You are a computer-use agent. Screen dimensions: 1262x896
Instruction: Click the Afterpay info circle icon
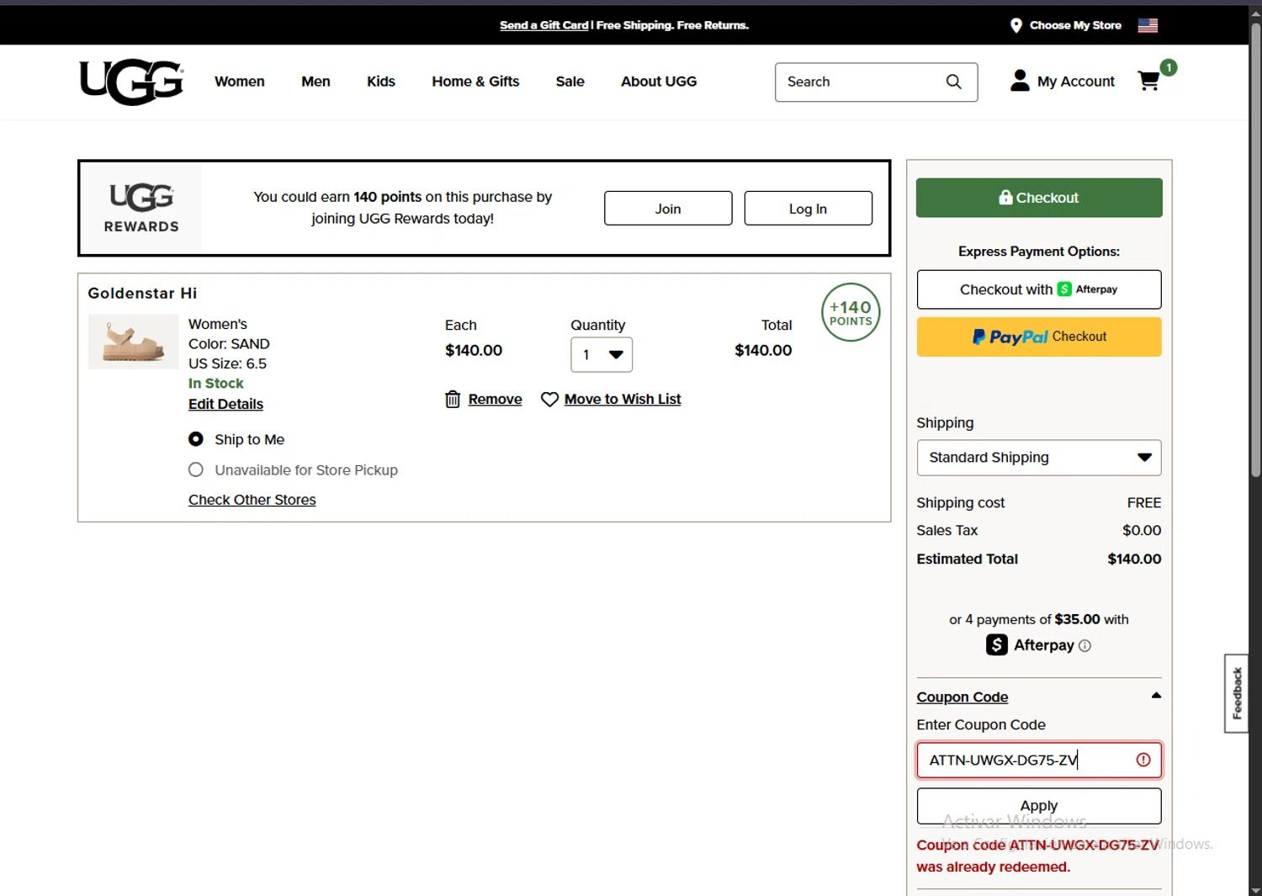[1084, 645]
